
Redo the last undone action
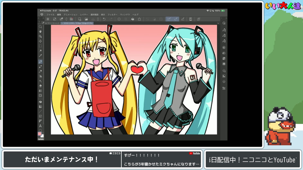pyautogui.click(x=111, y=19)
